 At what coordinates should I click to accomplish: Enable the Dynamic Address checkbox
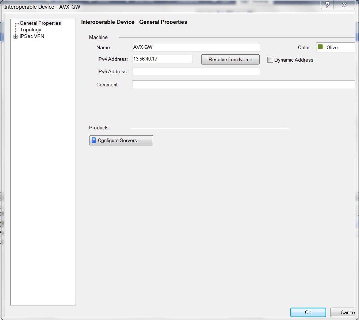click(270, 60)
